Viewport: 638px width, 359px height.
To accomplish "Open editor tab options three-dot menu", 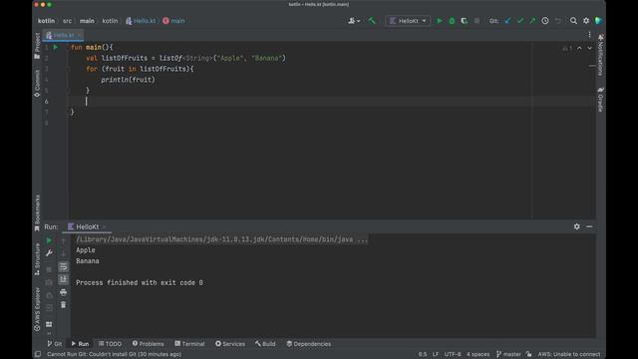I will (x=589, y=35).
